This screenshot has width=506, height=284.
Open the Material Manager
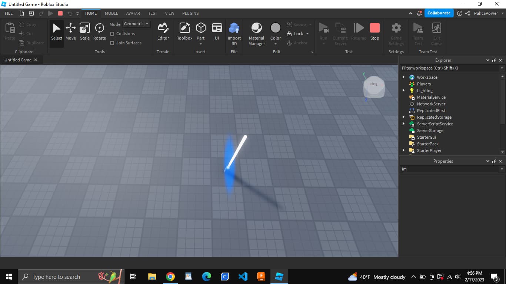256,34
